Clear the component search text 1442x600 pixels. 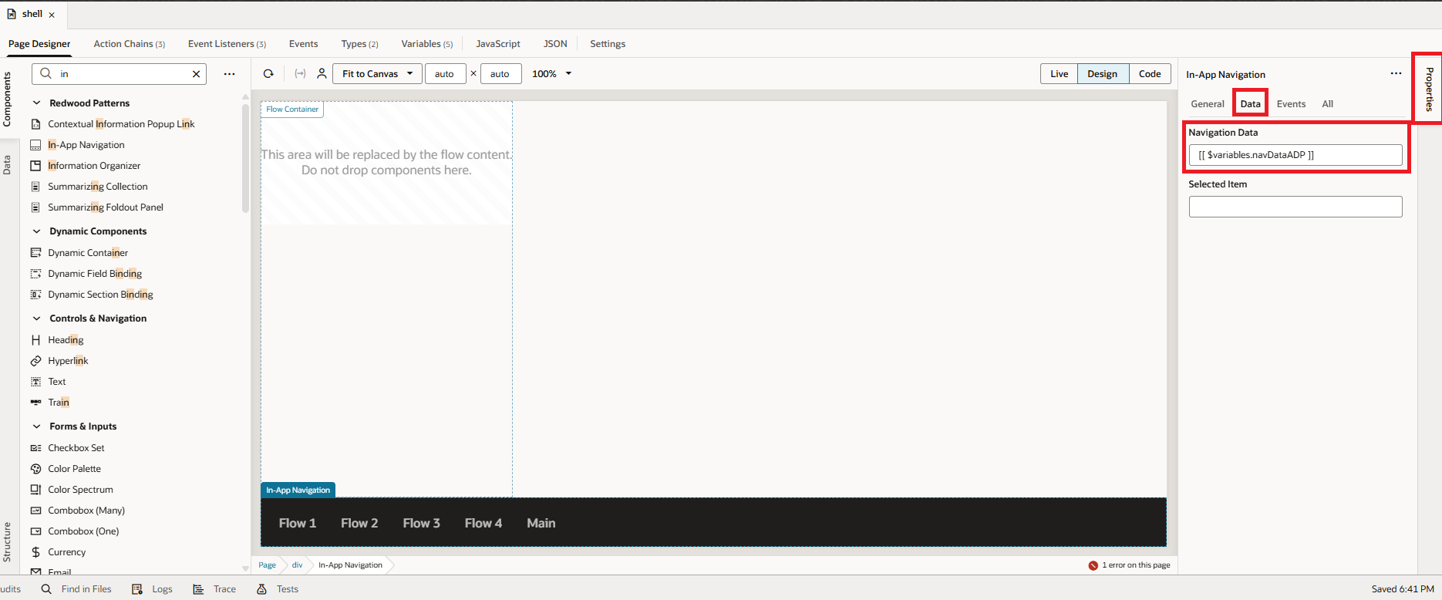(196, 74)
